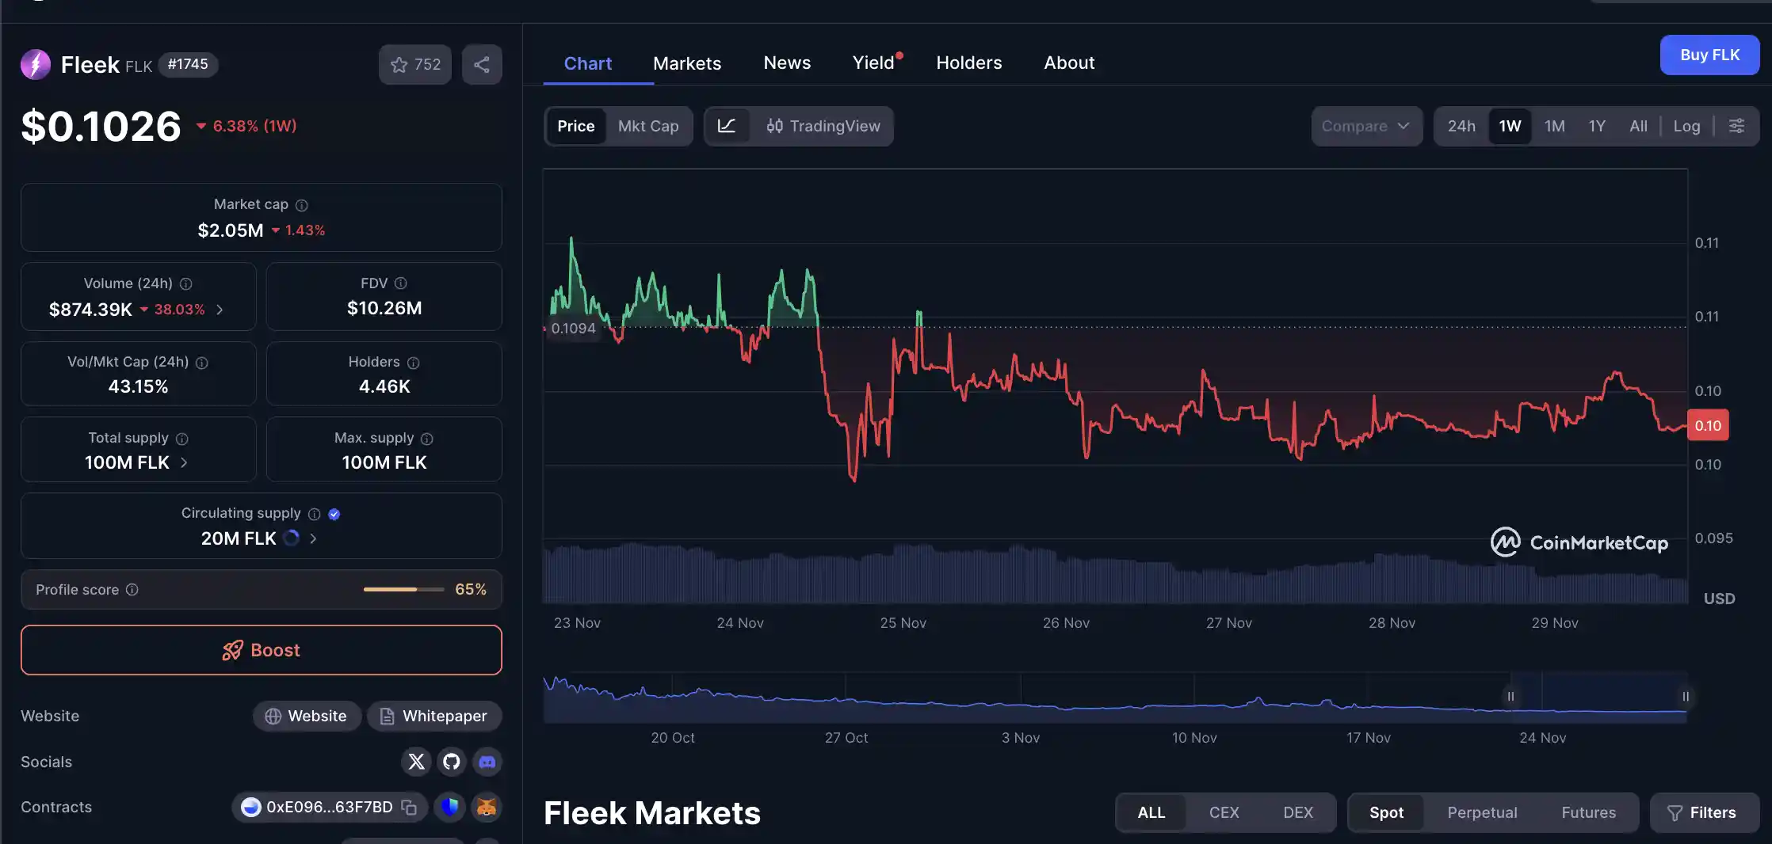This screenshot has width=1772, height=844.
Task: Switch to the Holders tab
Action: point(968,63)
